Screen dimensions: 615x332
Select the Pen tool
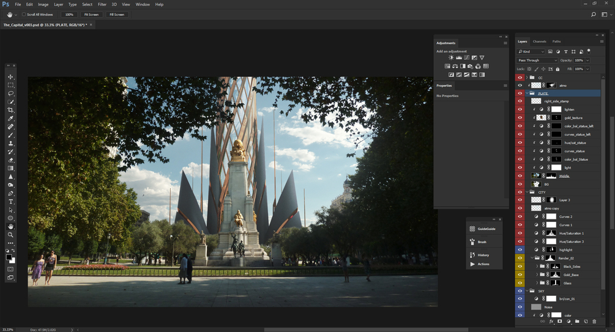coord(10,193)
